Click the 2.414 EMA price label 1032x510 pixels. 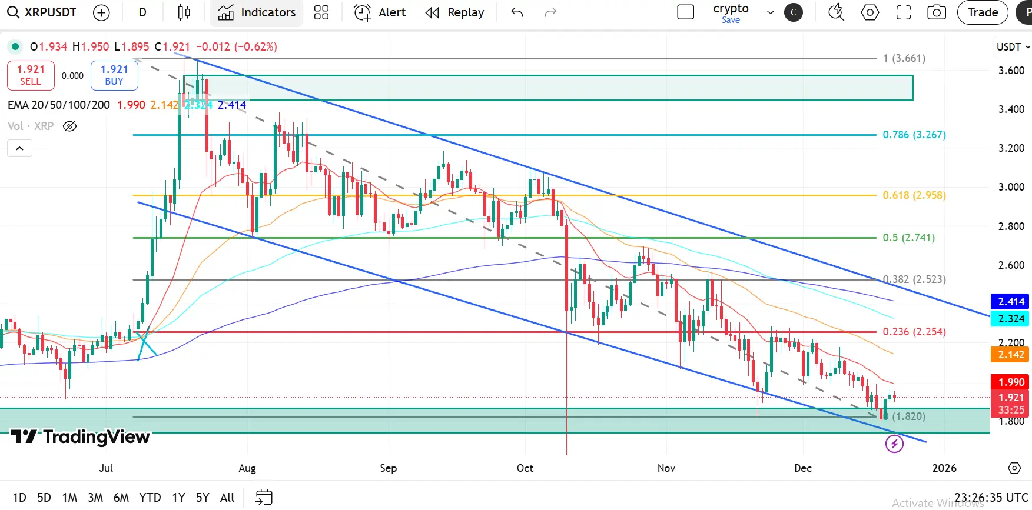[x=1010, y=302]
